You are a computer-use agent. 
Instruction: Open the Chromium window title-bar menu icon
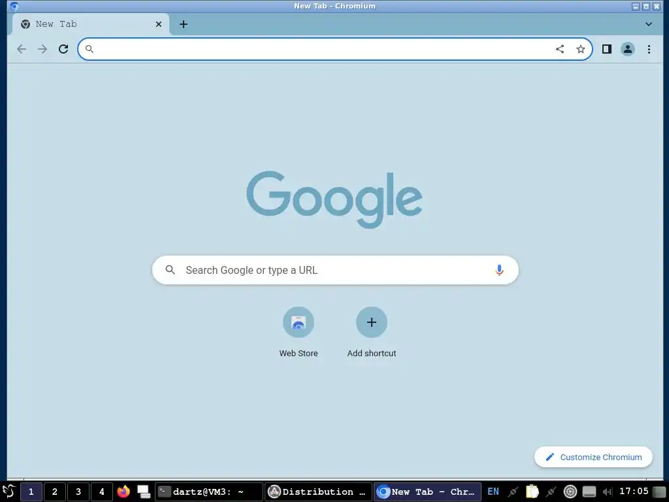point(14,7)
